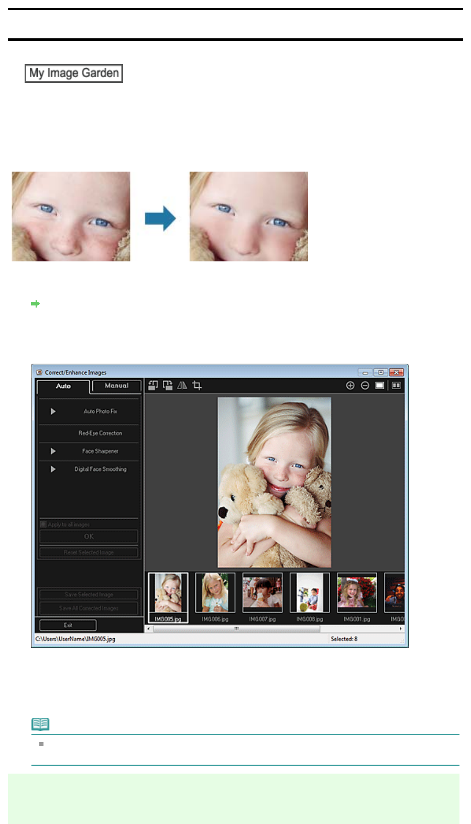Open the compare before-after view icon
471x824 pixels.
tap(397, 385)
